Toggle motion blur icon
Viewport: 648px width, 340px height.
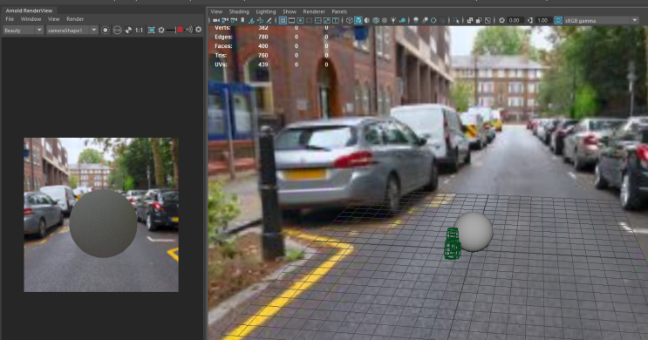425,20
